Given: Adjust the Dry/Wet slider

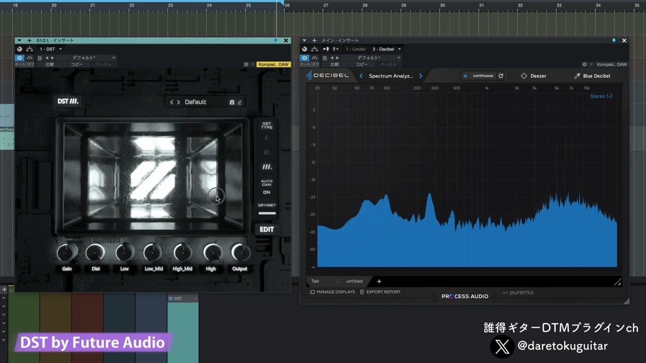Looking at the screenshot, I should 267,213.
